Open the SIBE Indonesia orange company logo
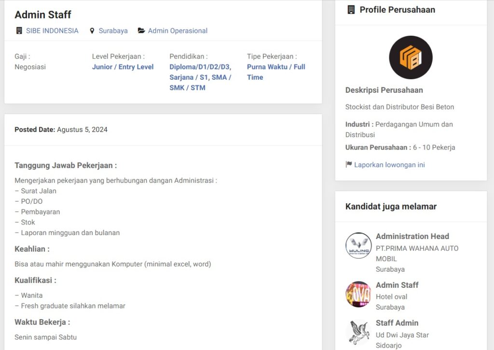This screenshot has width=494, height=350. pyautogui.click(x=411, y=57)
